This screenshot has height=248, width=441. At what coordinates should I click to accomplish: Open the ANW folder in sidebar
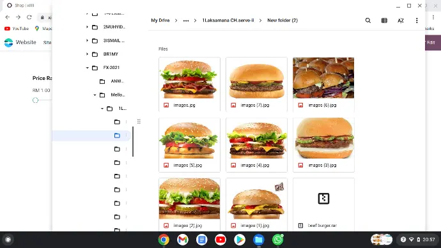[x=112, y=81]
